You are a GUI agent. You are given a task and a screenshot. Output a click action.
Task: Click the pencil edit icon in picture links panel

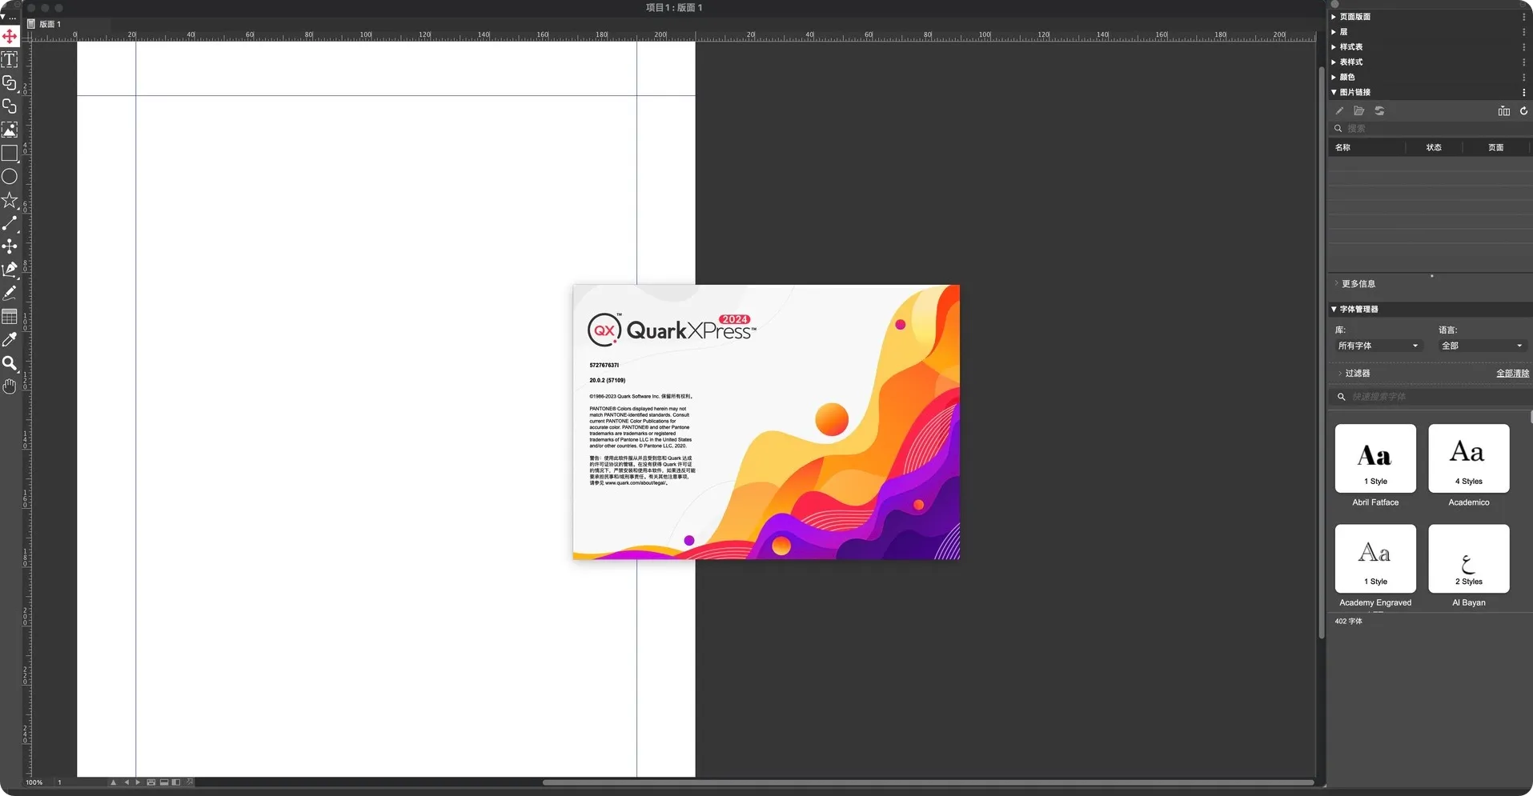click(1339, 111)
